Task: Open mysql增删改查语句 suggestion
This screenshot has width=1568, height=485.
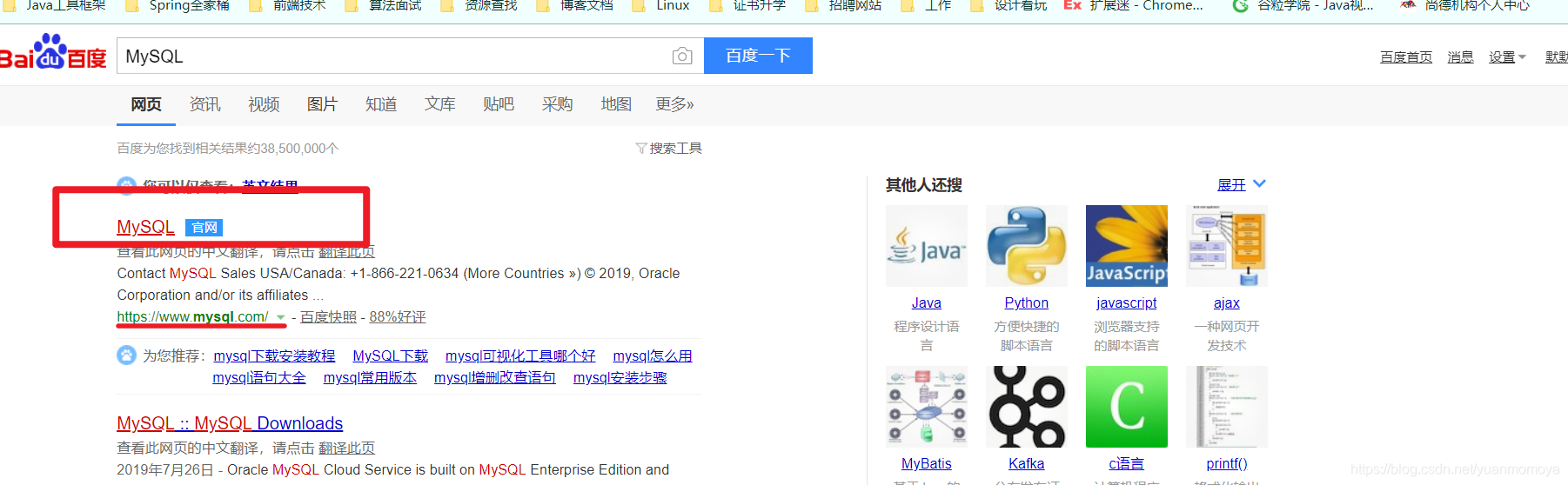Action: [494, 378]
